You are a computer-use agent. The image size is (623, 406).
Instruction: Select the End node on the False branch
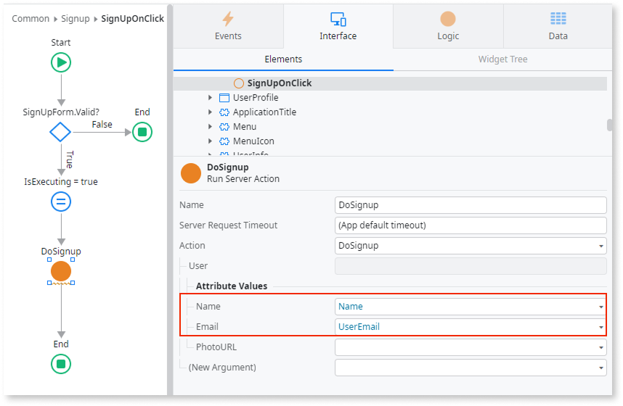142,132
